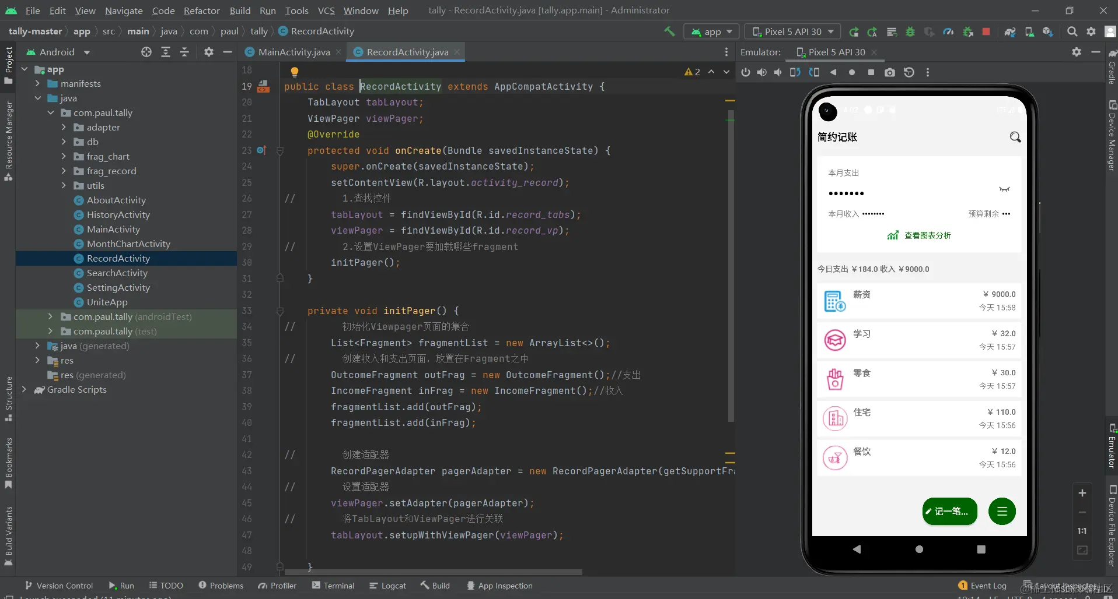Select Opened File target icon in the Project panel
The image size is (1118, 599).
[x=146, y=52]
